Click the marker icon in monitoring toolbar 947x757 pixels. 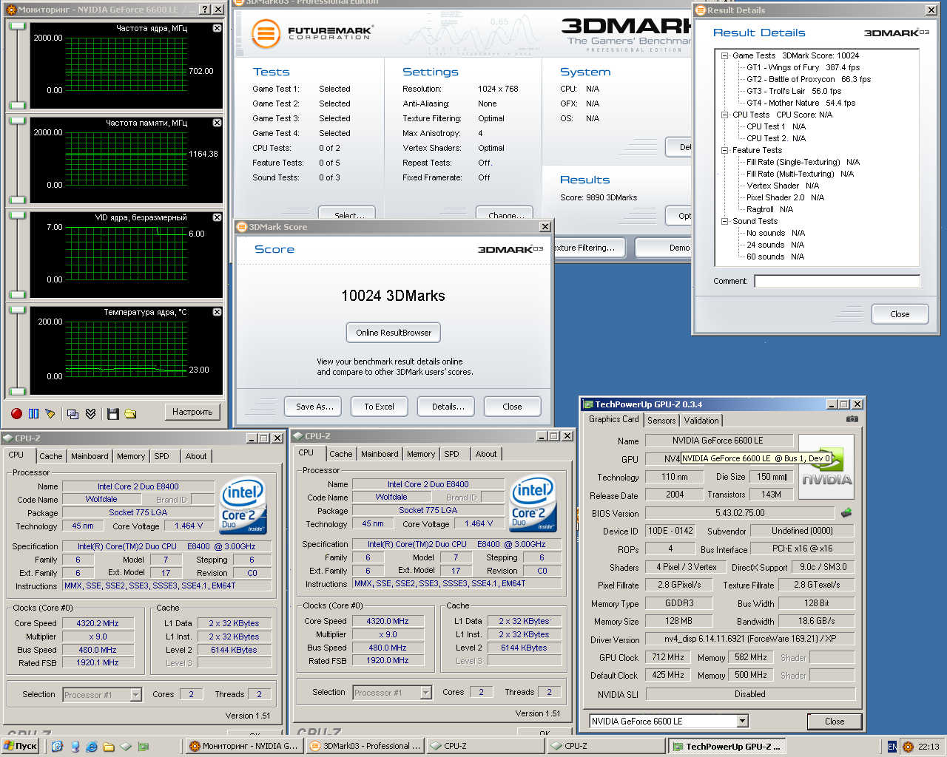pos(50,413)
